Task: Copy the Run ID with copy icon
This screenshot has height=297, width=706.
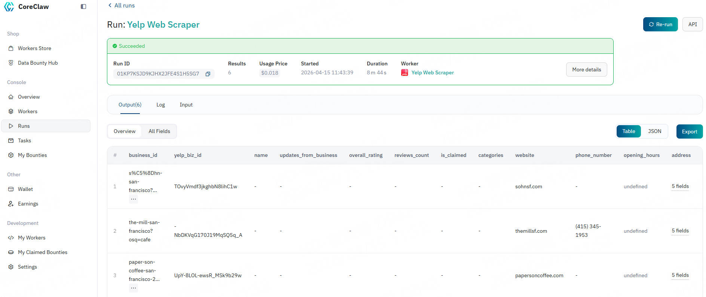Action: tap(208, 74)
